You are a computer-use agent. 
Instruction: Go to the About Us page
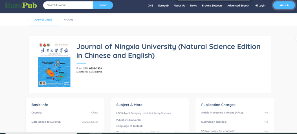(179, 6)
